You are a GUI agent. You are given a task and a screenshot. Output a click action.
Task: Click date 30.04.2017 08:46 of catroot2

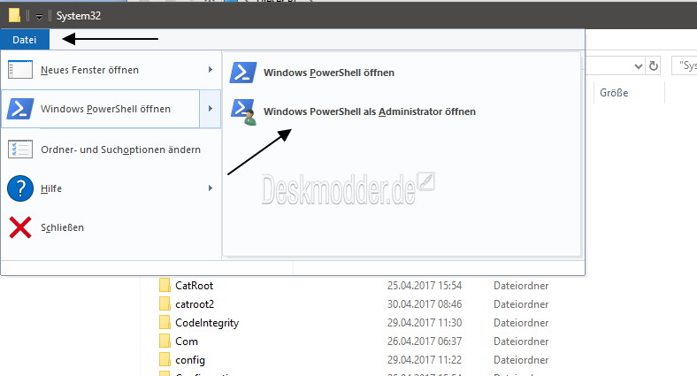[425, 304]
